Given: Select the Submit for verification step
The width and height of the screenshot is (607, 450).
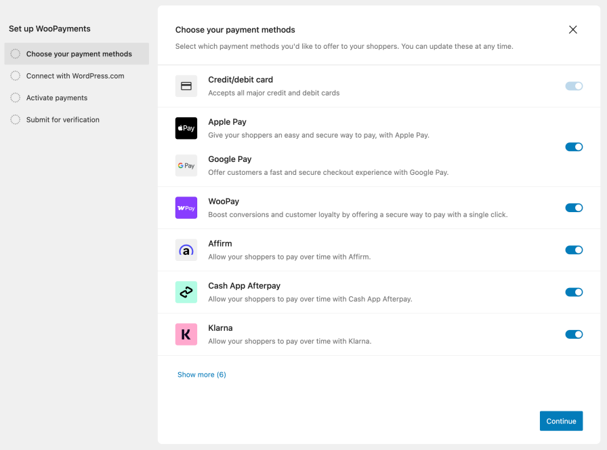Looking at the screenshot, I should pos(62,120).
